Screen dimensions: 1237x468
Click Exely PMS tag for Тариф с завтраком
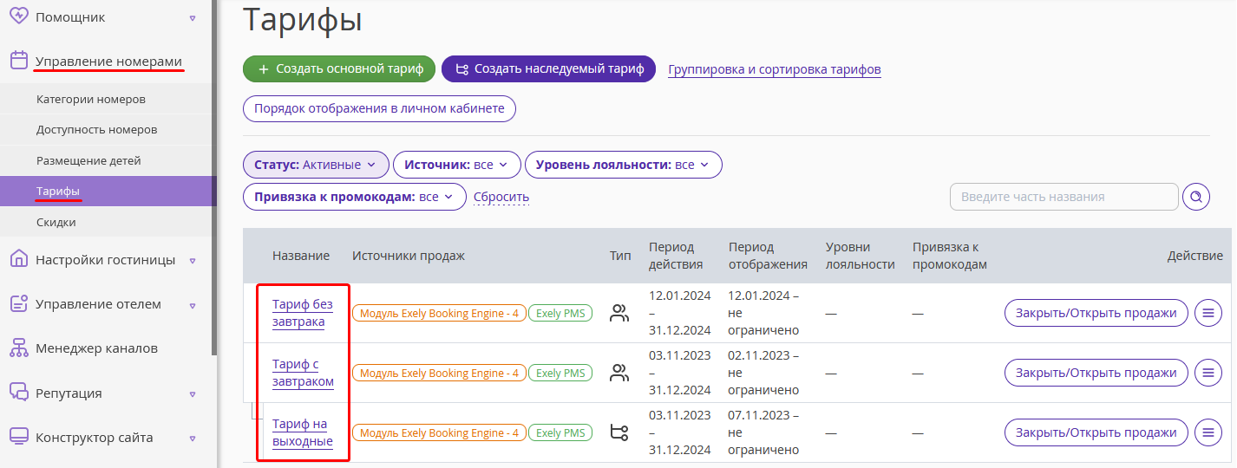pos(560,374)
